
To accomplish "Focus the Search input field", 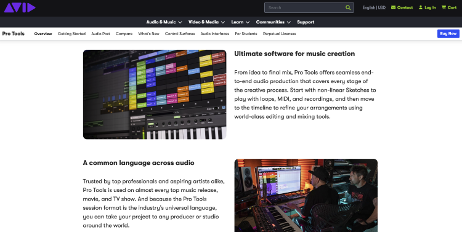I will click(309, 7).
